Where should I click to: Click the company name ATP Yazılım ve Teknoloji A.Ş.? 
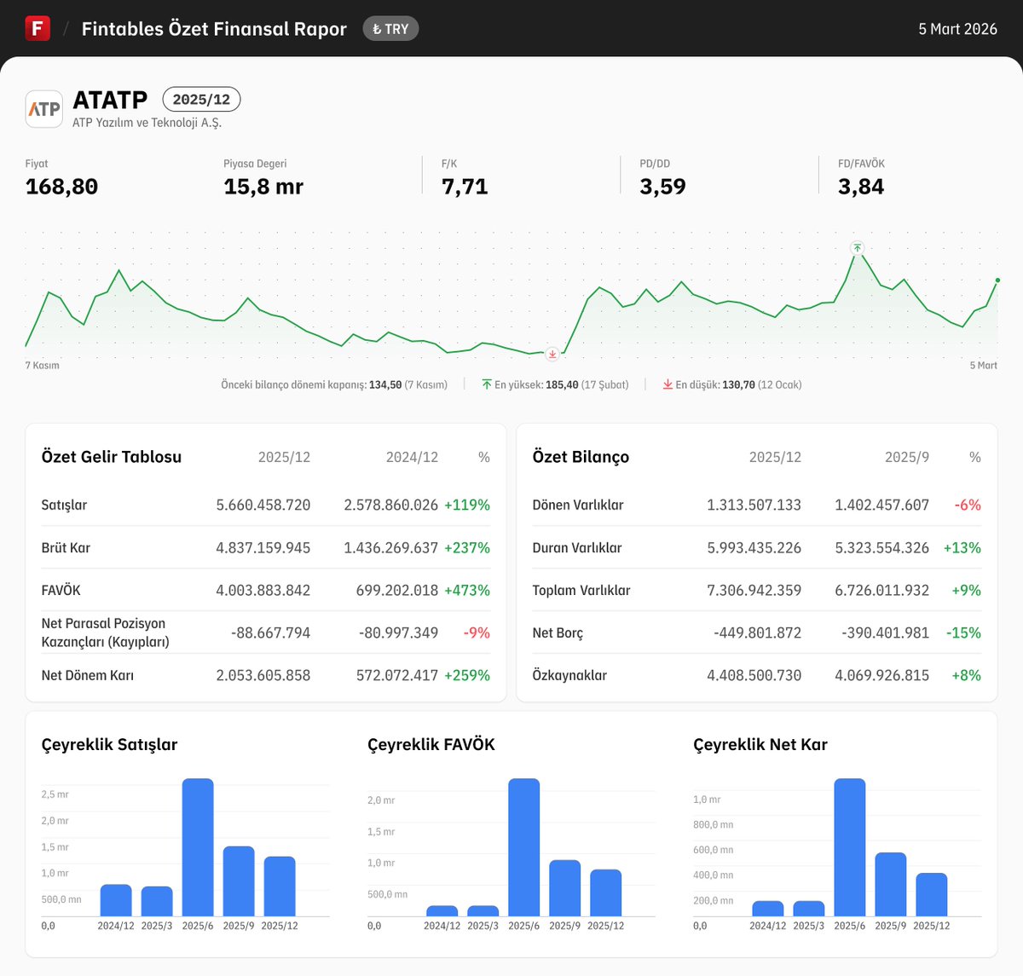pos(147,123)
